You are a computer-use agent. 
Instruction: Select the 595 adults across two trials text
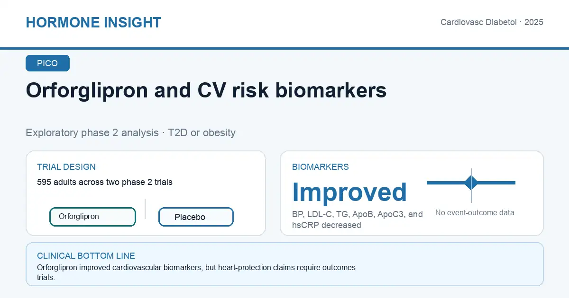click(105, 182)
